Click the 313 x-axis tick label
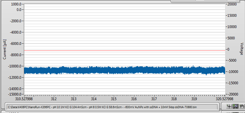 click(x=74, y=99)
